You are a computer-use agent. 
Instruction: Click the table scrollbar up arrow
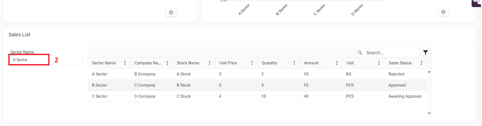(x=429, y=72)
